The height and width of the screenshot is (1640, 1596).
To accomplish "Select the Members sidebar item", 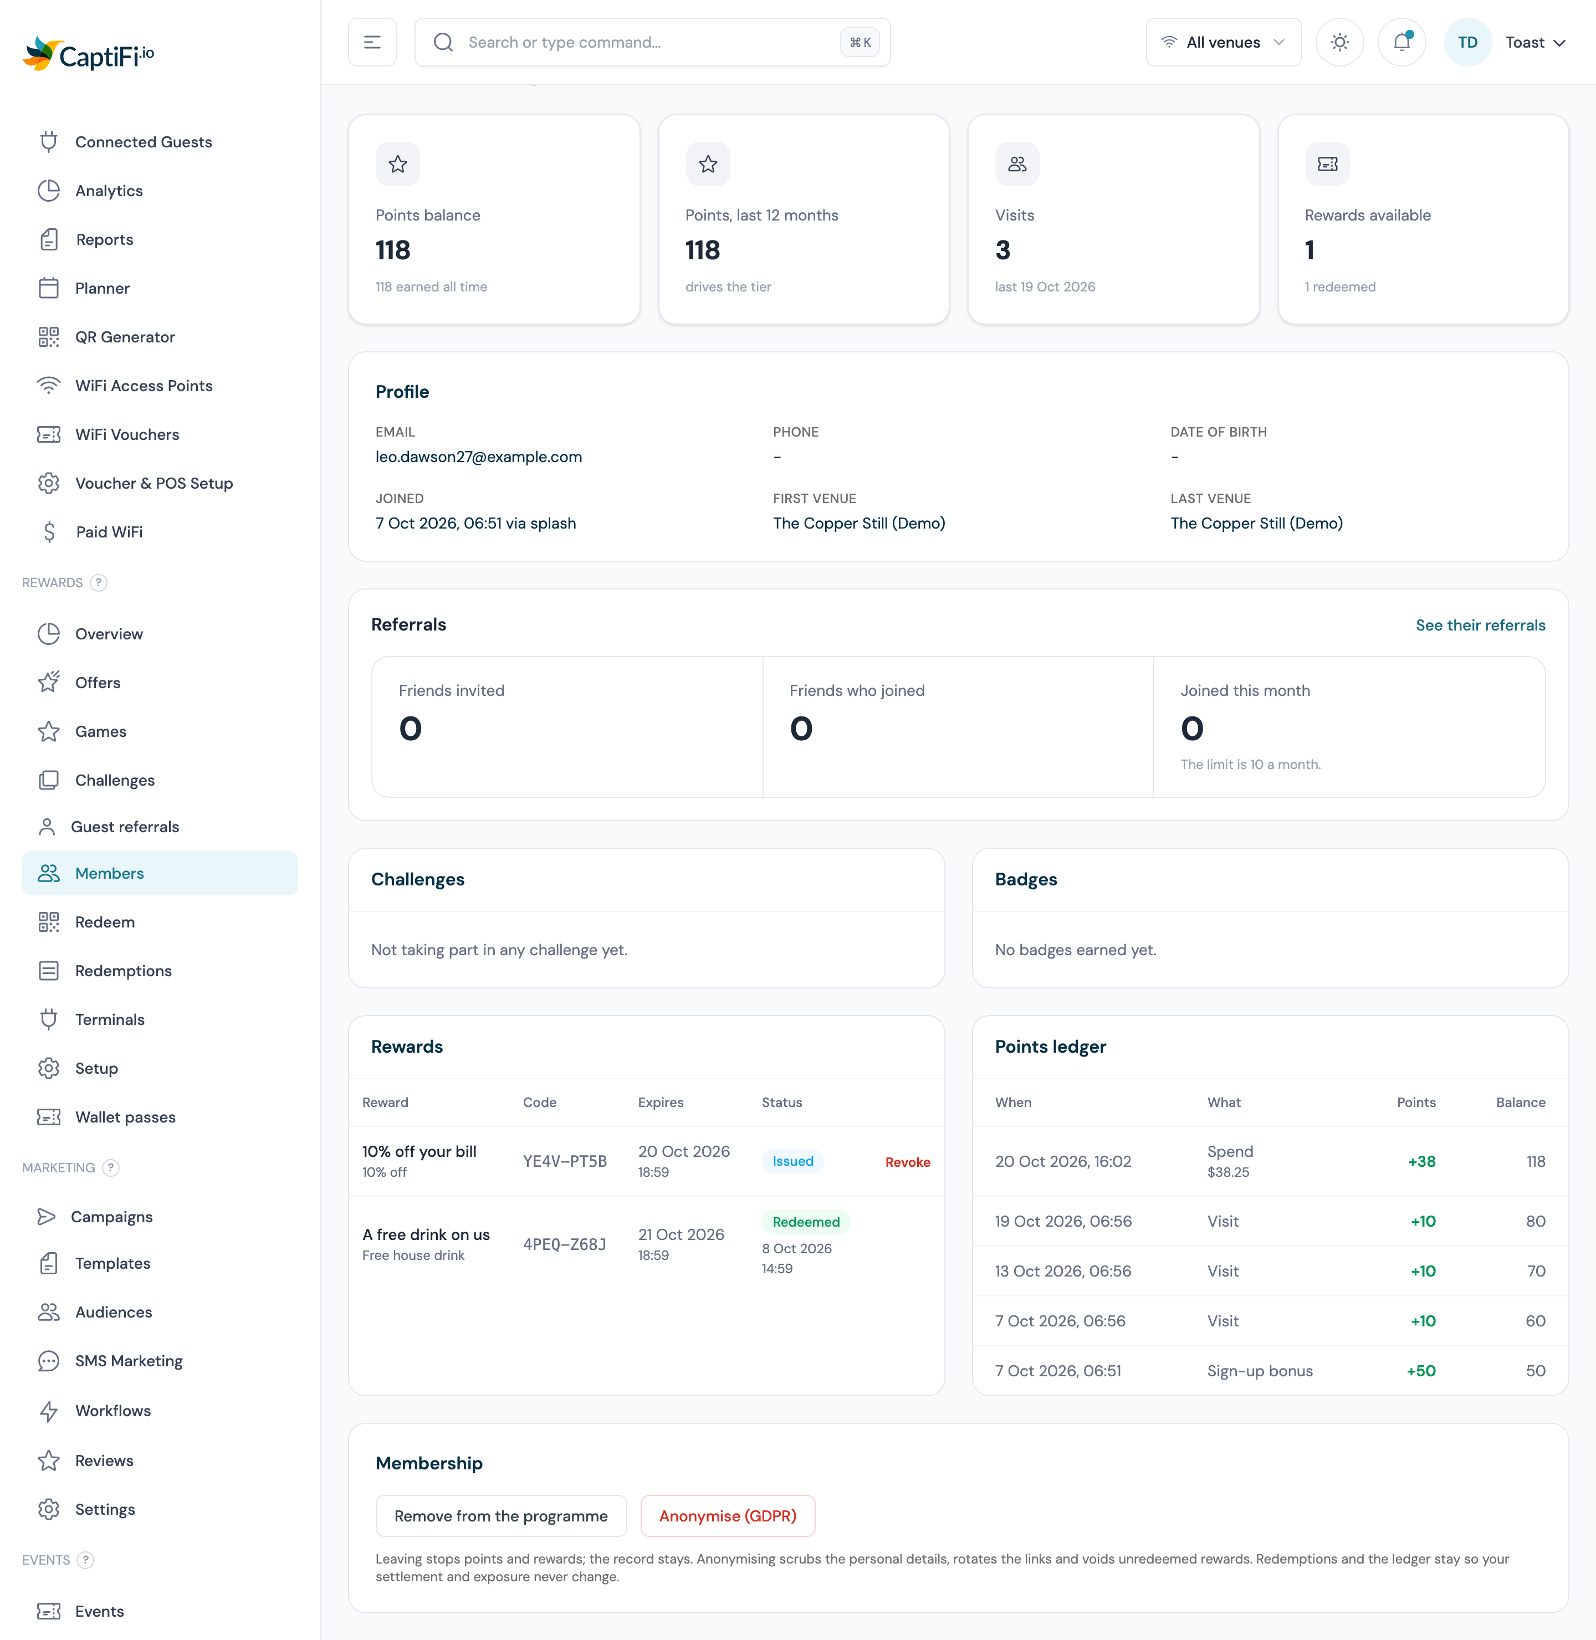I will pyautogui.click(x=159, y=873).
